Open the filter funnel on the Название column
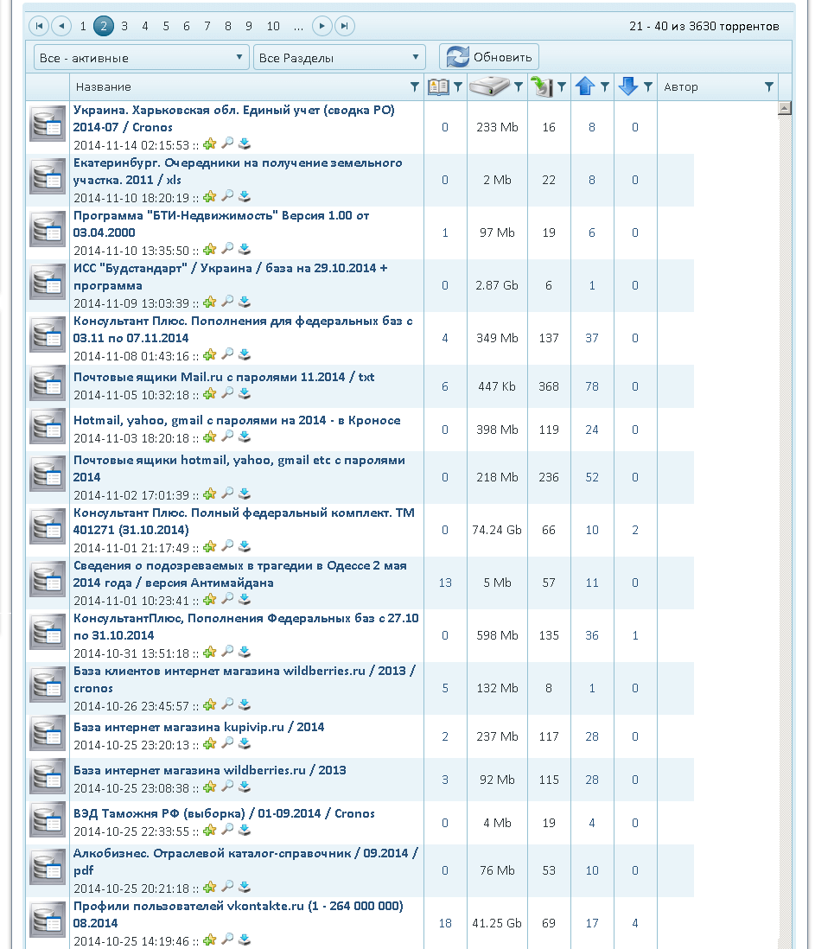The image size is (815, 949). tap(415, 87)
